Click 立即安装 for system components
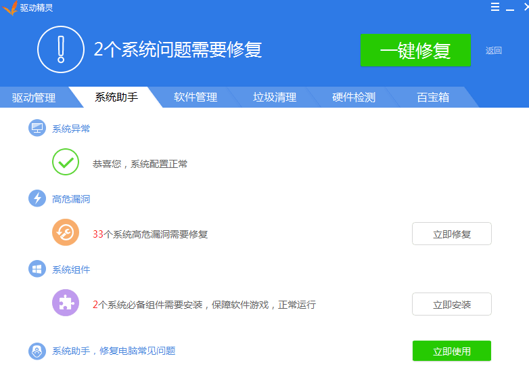Screen dimensions: 529x367 [x=452, y=305]
